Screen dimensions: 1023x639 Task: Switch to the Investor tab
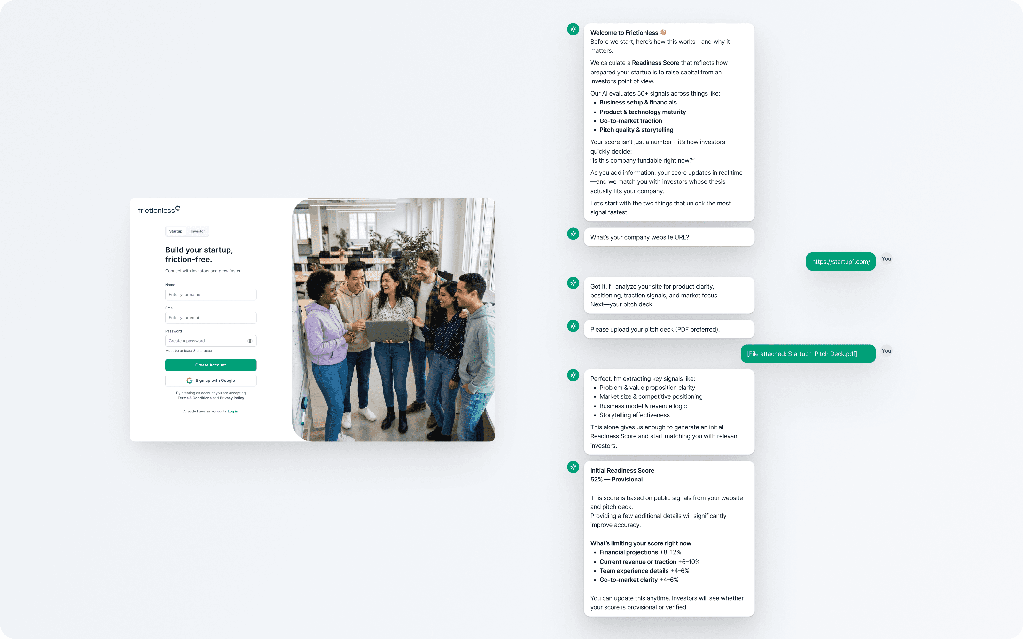pyautogui.click(x=198, y=231)
